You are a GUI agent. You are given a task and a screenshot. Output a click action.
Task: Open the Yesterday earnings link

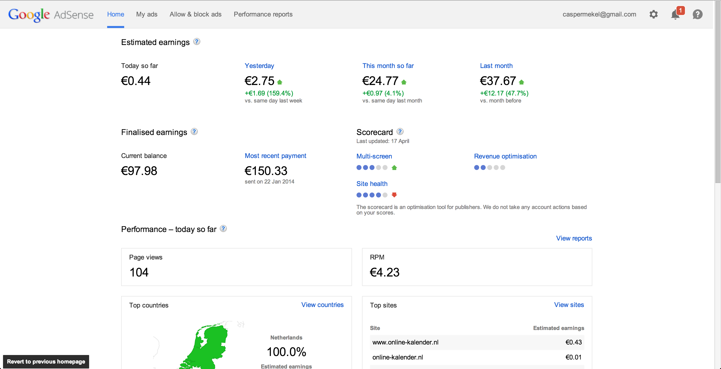259,66
